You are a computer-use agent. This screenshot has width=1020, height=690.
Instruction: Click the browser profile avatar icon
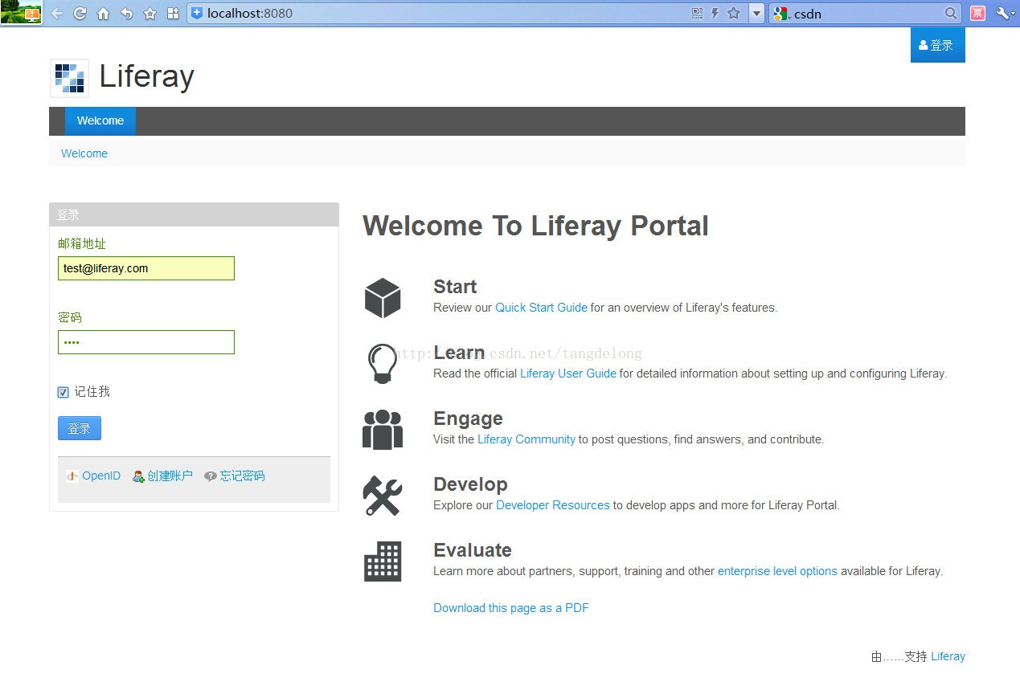[21, 13]
